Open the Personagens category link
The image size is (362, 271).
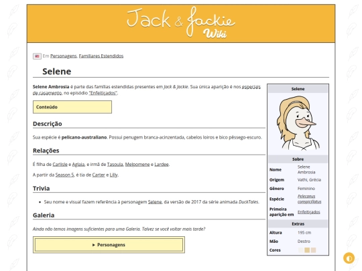coord(64,56)
